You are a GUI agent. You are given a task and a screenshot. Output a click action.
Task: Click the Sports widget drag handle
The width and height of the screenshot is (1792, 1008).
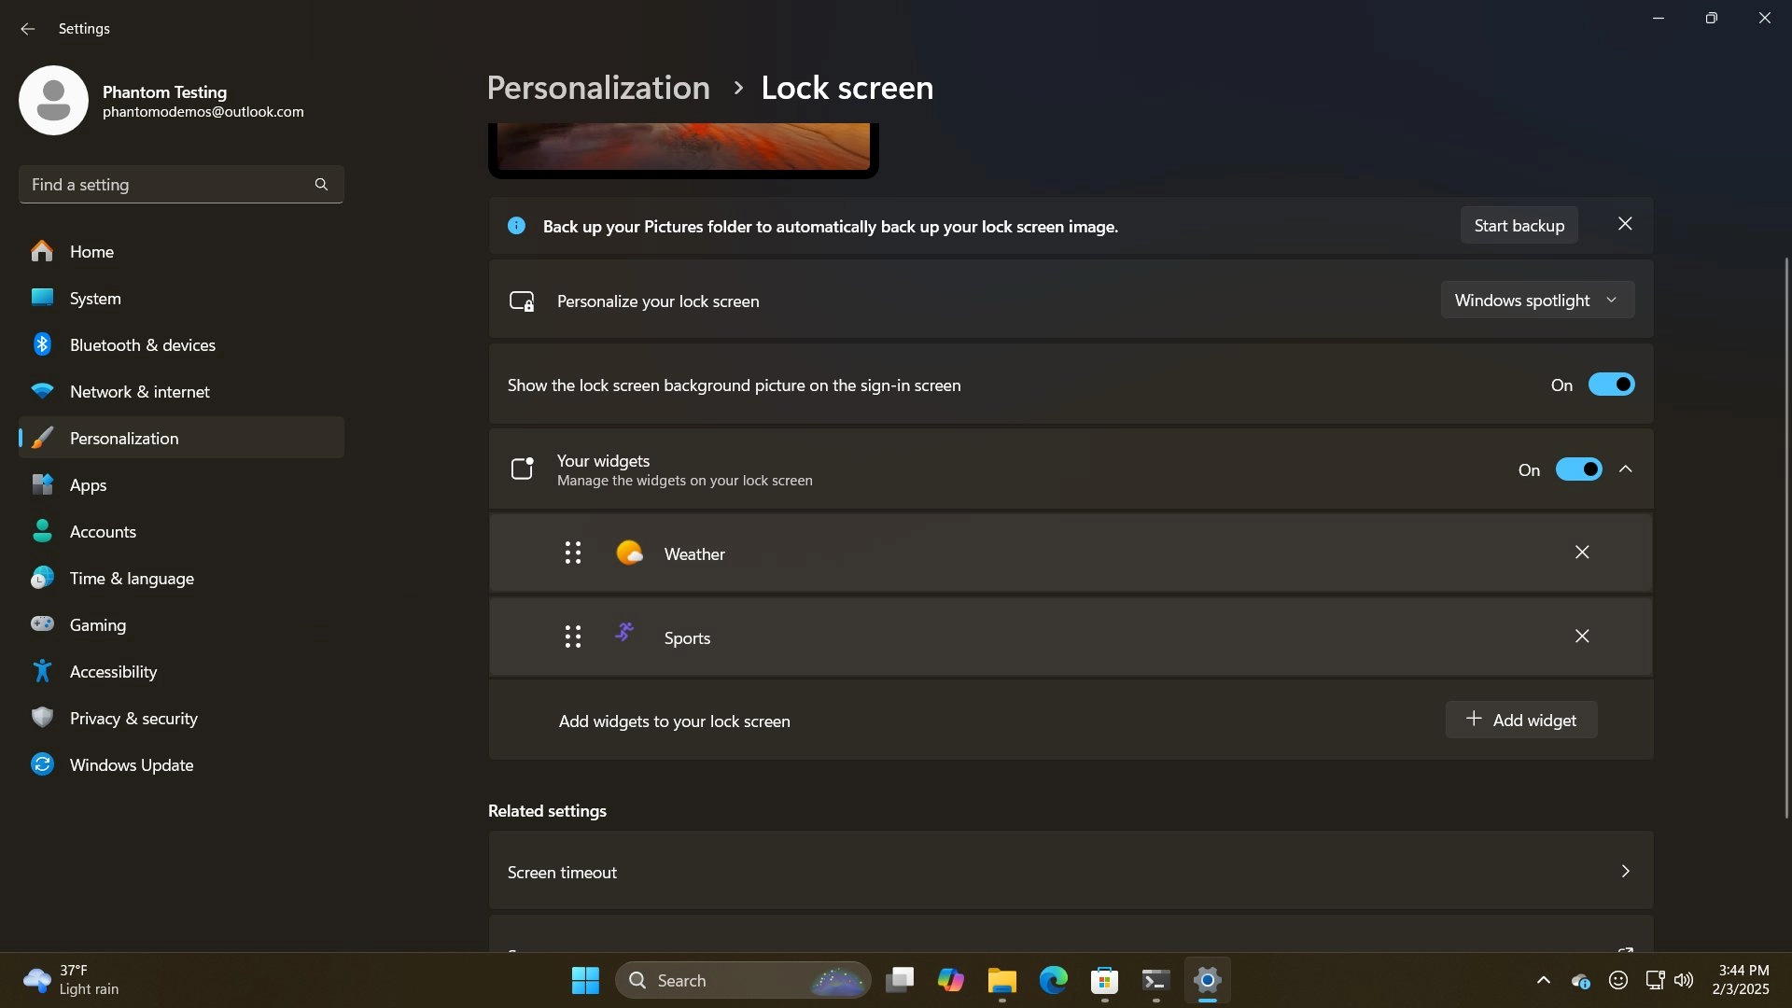(x=573, y=637)
